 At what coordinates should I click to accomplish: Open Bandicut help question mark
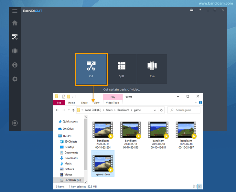[x=200, y=10]
